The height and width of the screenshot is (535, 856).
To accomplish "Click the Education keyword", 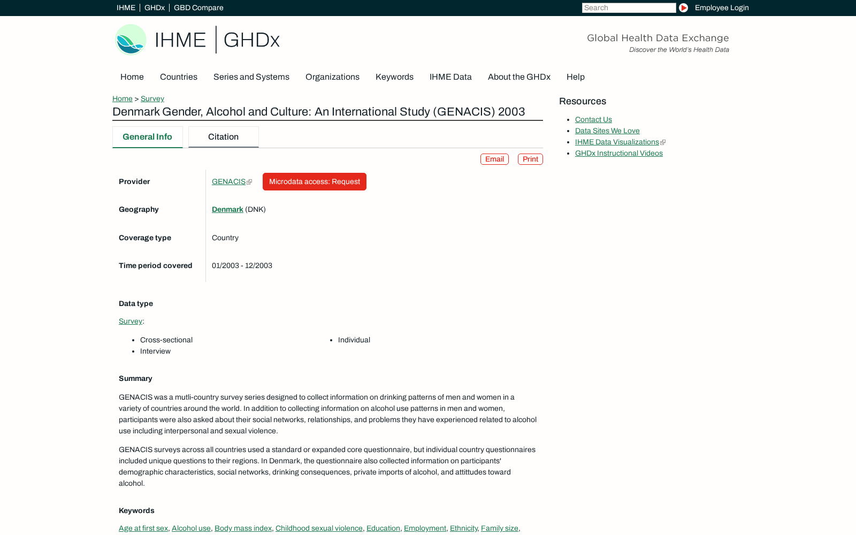I will (383, 528).
